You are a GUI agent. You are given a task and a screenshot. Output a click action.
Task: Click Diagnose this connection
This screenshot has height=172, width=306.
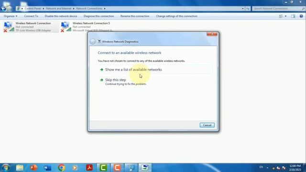pos(98,16)
